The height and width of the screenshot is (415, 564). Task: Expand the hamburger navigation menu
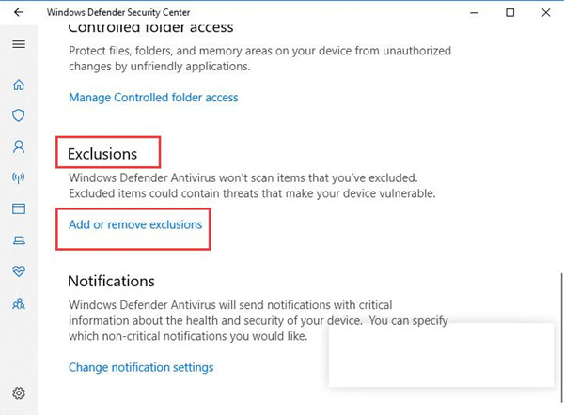[19, 44]
